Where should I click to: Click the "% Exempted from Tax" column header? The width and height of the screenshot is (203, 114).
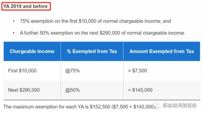92,51
